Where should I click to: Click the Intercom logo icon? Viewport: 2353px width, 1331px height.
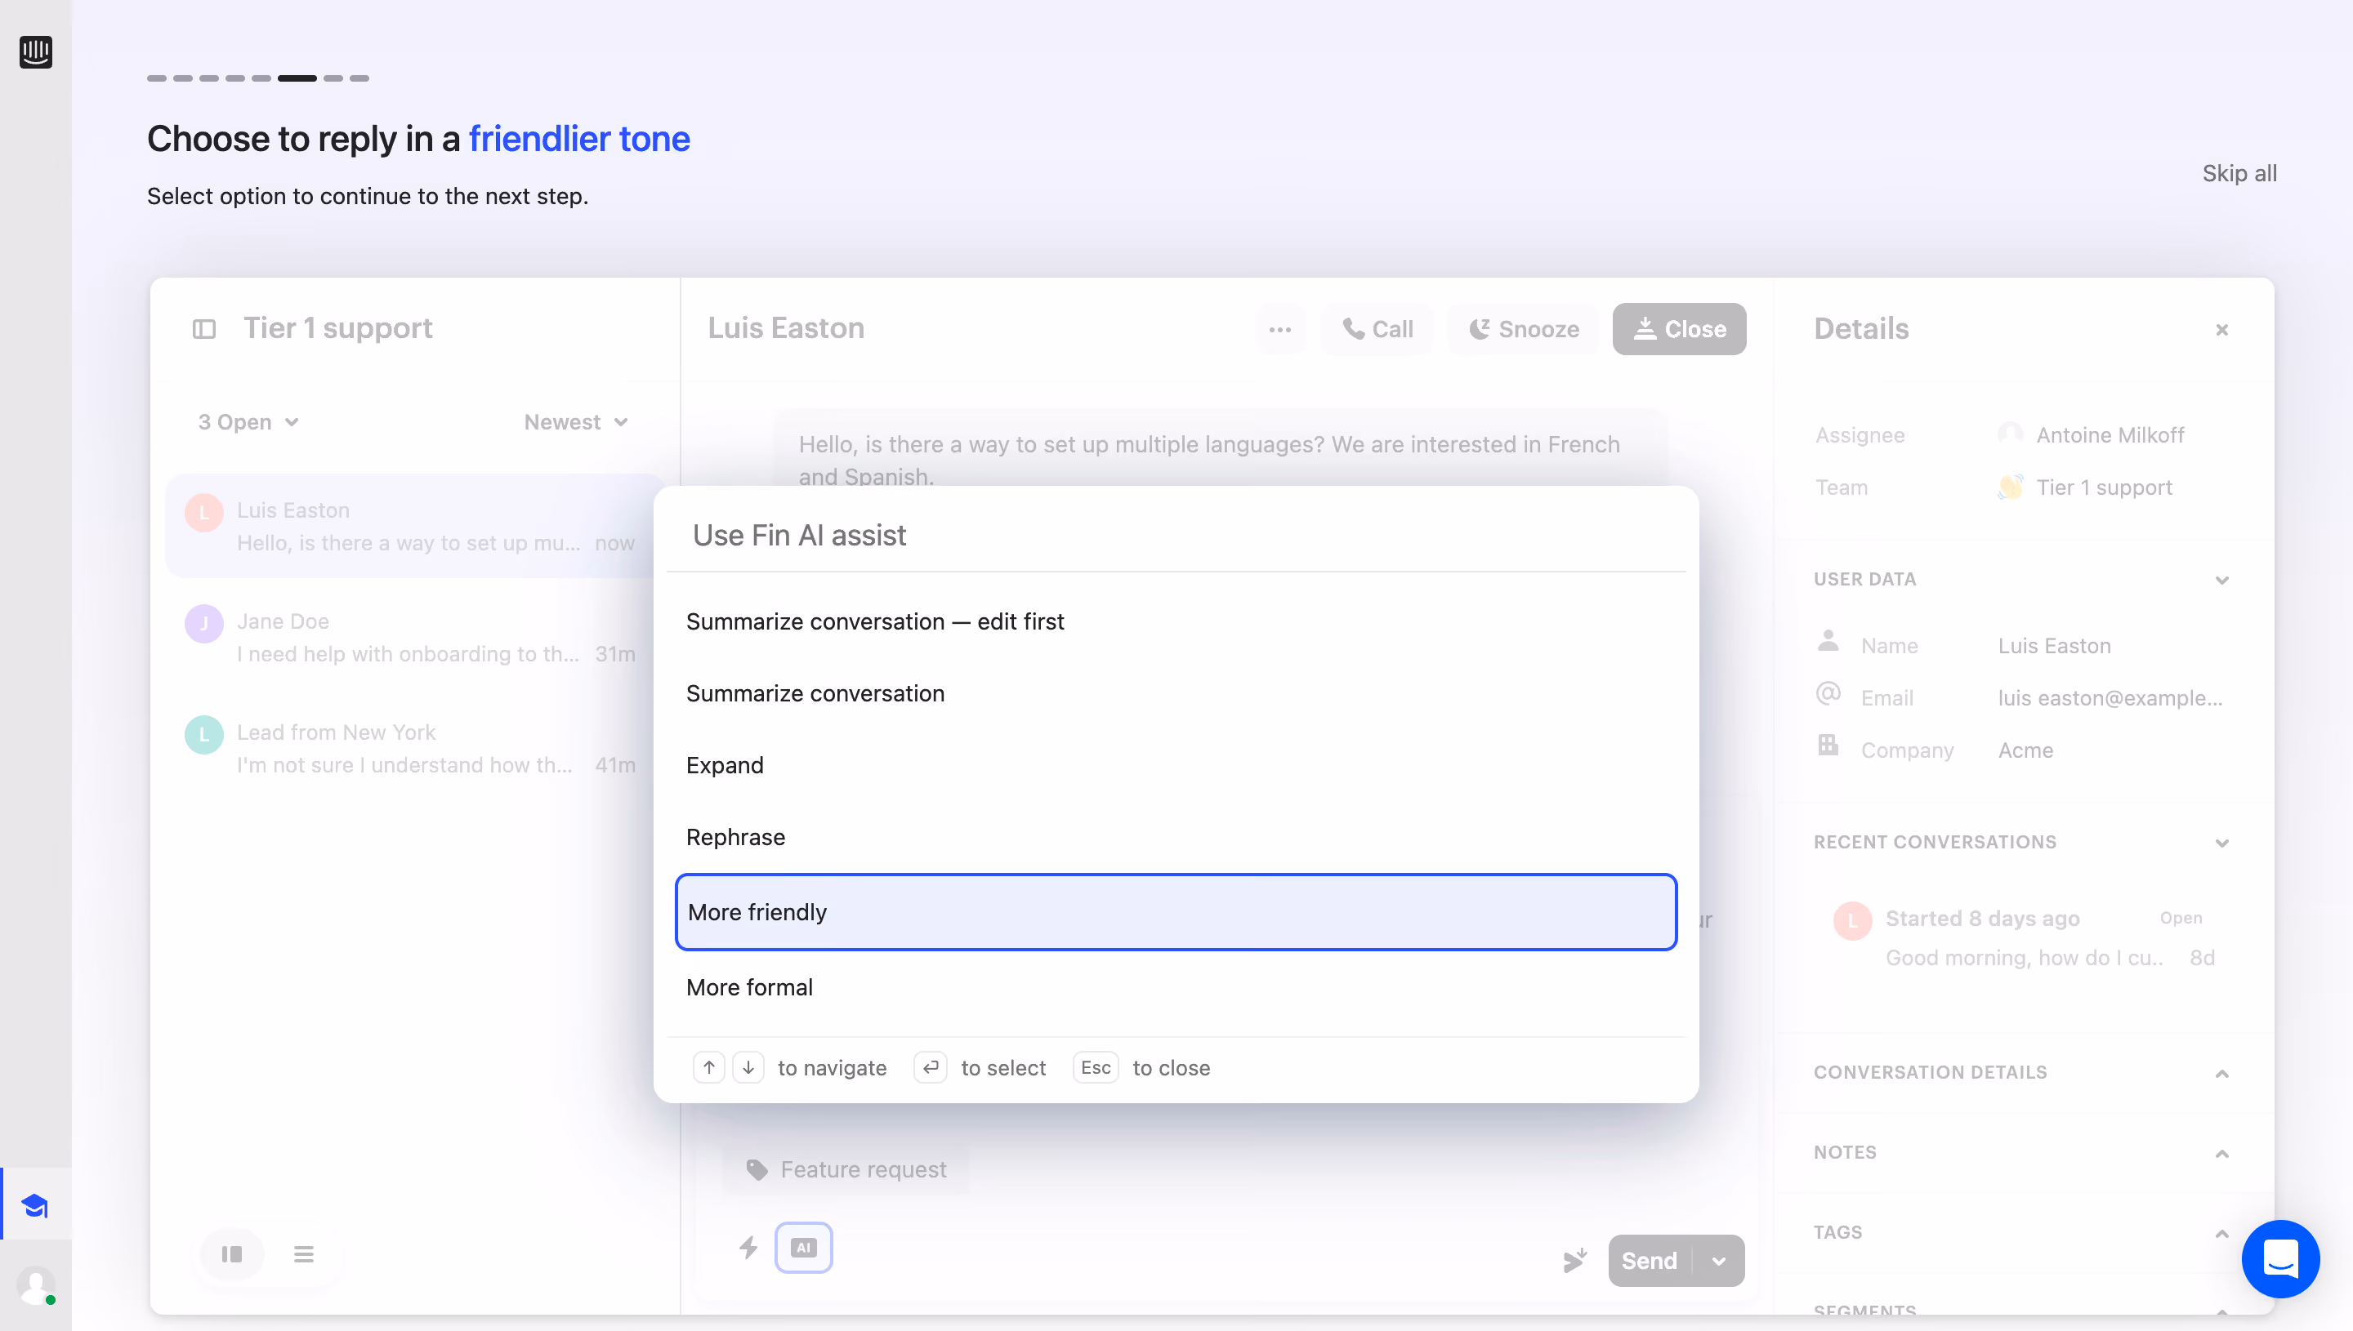(36, 51)
